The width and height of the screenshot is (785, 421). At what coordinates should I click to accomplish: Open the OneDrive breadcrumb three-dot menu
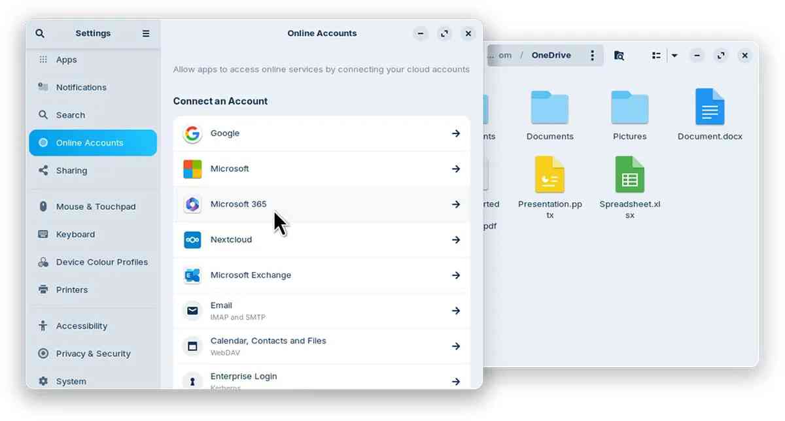coord(593,55)
